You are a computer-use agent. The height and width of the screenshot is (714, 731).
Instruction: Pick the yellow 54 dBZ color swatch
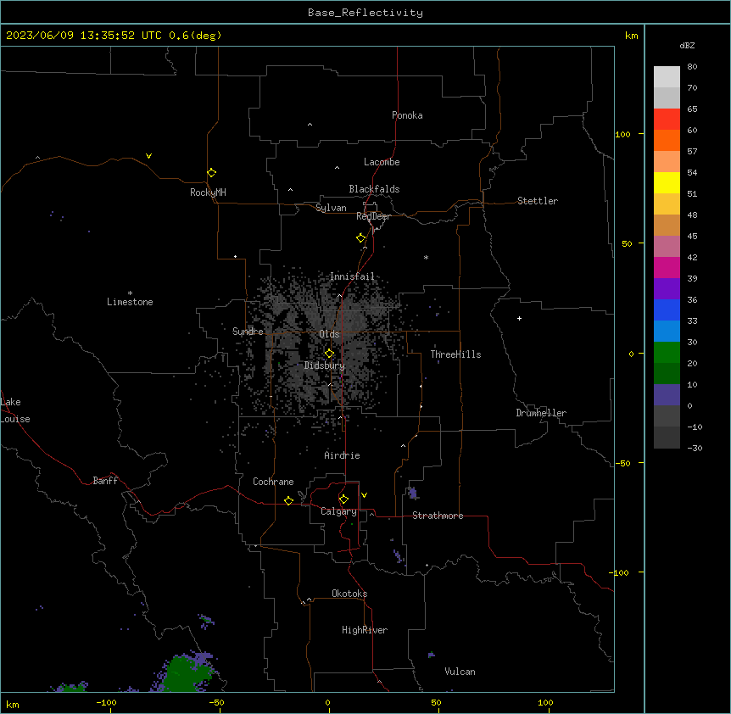pyautogui.click(x=667, y=182)
